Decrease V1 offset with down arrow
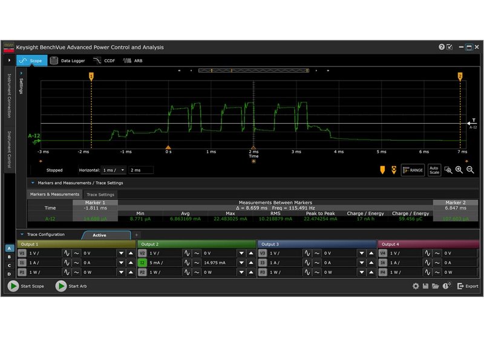Image resolution: width=484 pixels, height=338 pixels. tap(122, 253)
